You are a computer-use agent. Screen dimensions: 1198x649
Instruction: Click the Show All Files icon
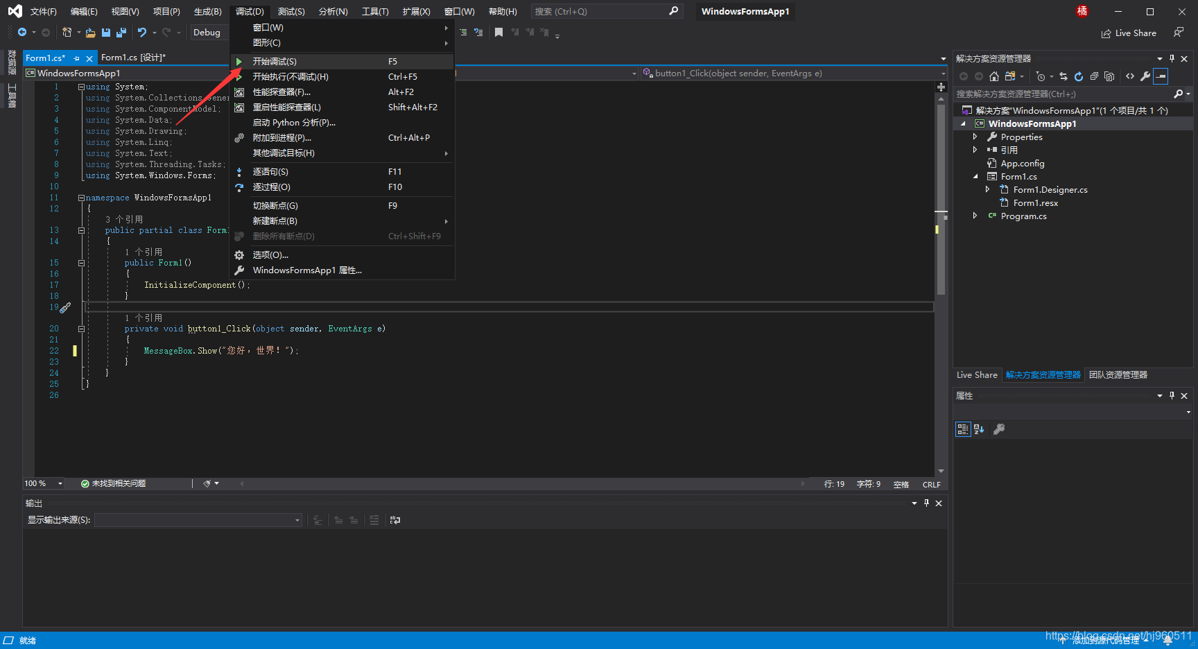click(1109, 76)
